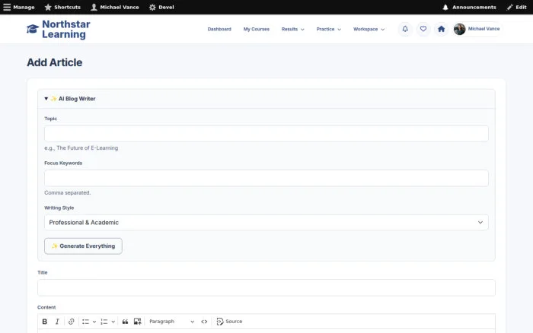Click the Northstar Learning graduation cap logo
The height and width of the screenshot is (333, 533).
pos(33,29)
